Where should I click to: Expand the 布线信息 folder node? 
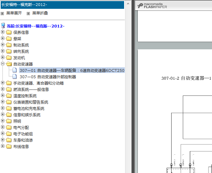2,146
